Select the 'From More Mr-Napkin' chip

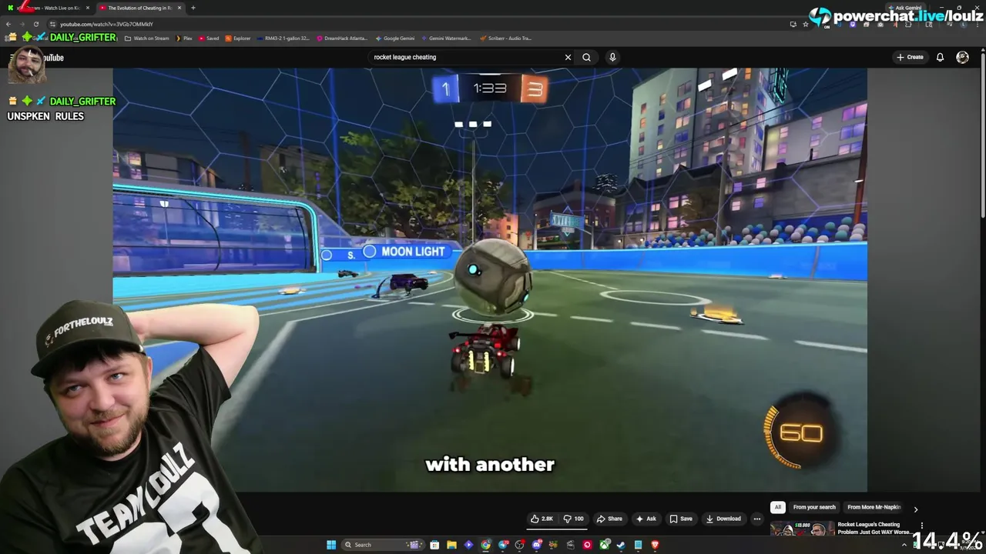(x=874, y=507)
